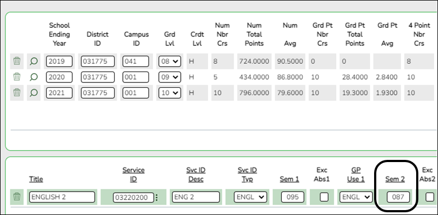Select Crdt Lvl H in 2019 row

click(x=191, y=61)
